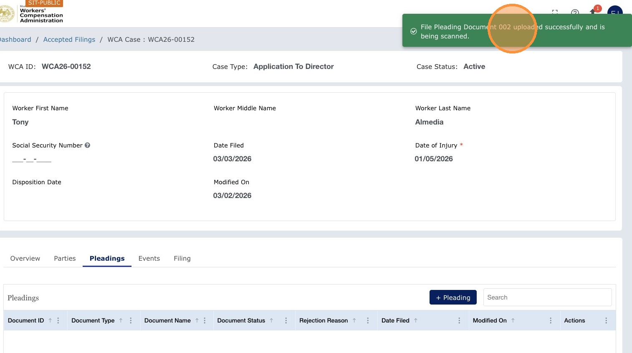
Task: Click the Date Filed column header text
Action: pyautogui.click(x=395, y=320)
